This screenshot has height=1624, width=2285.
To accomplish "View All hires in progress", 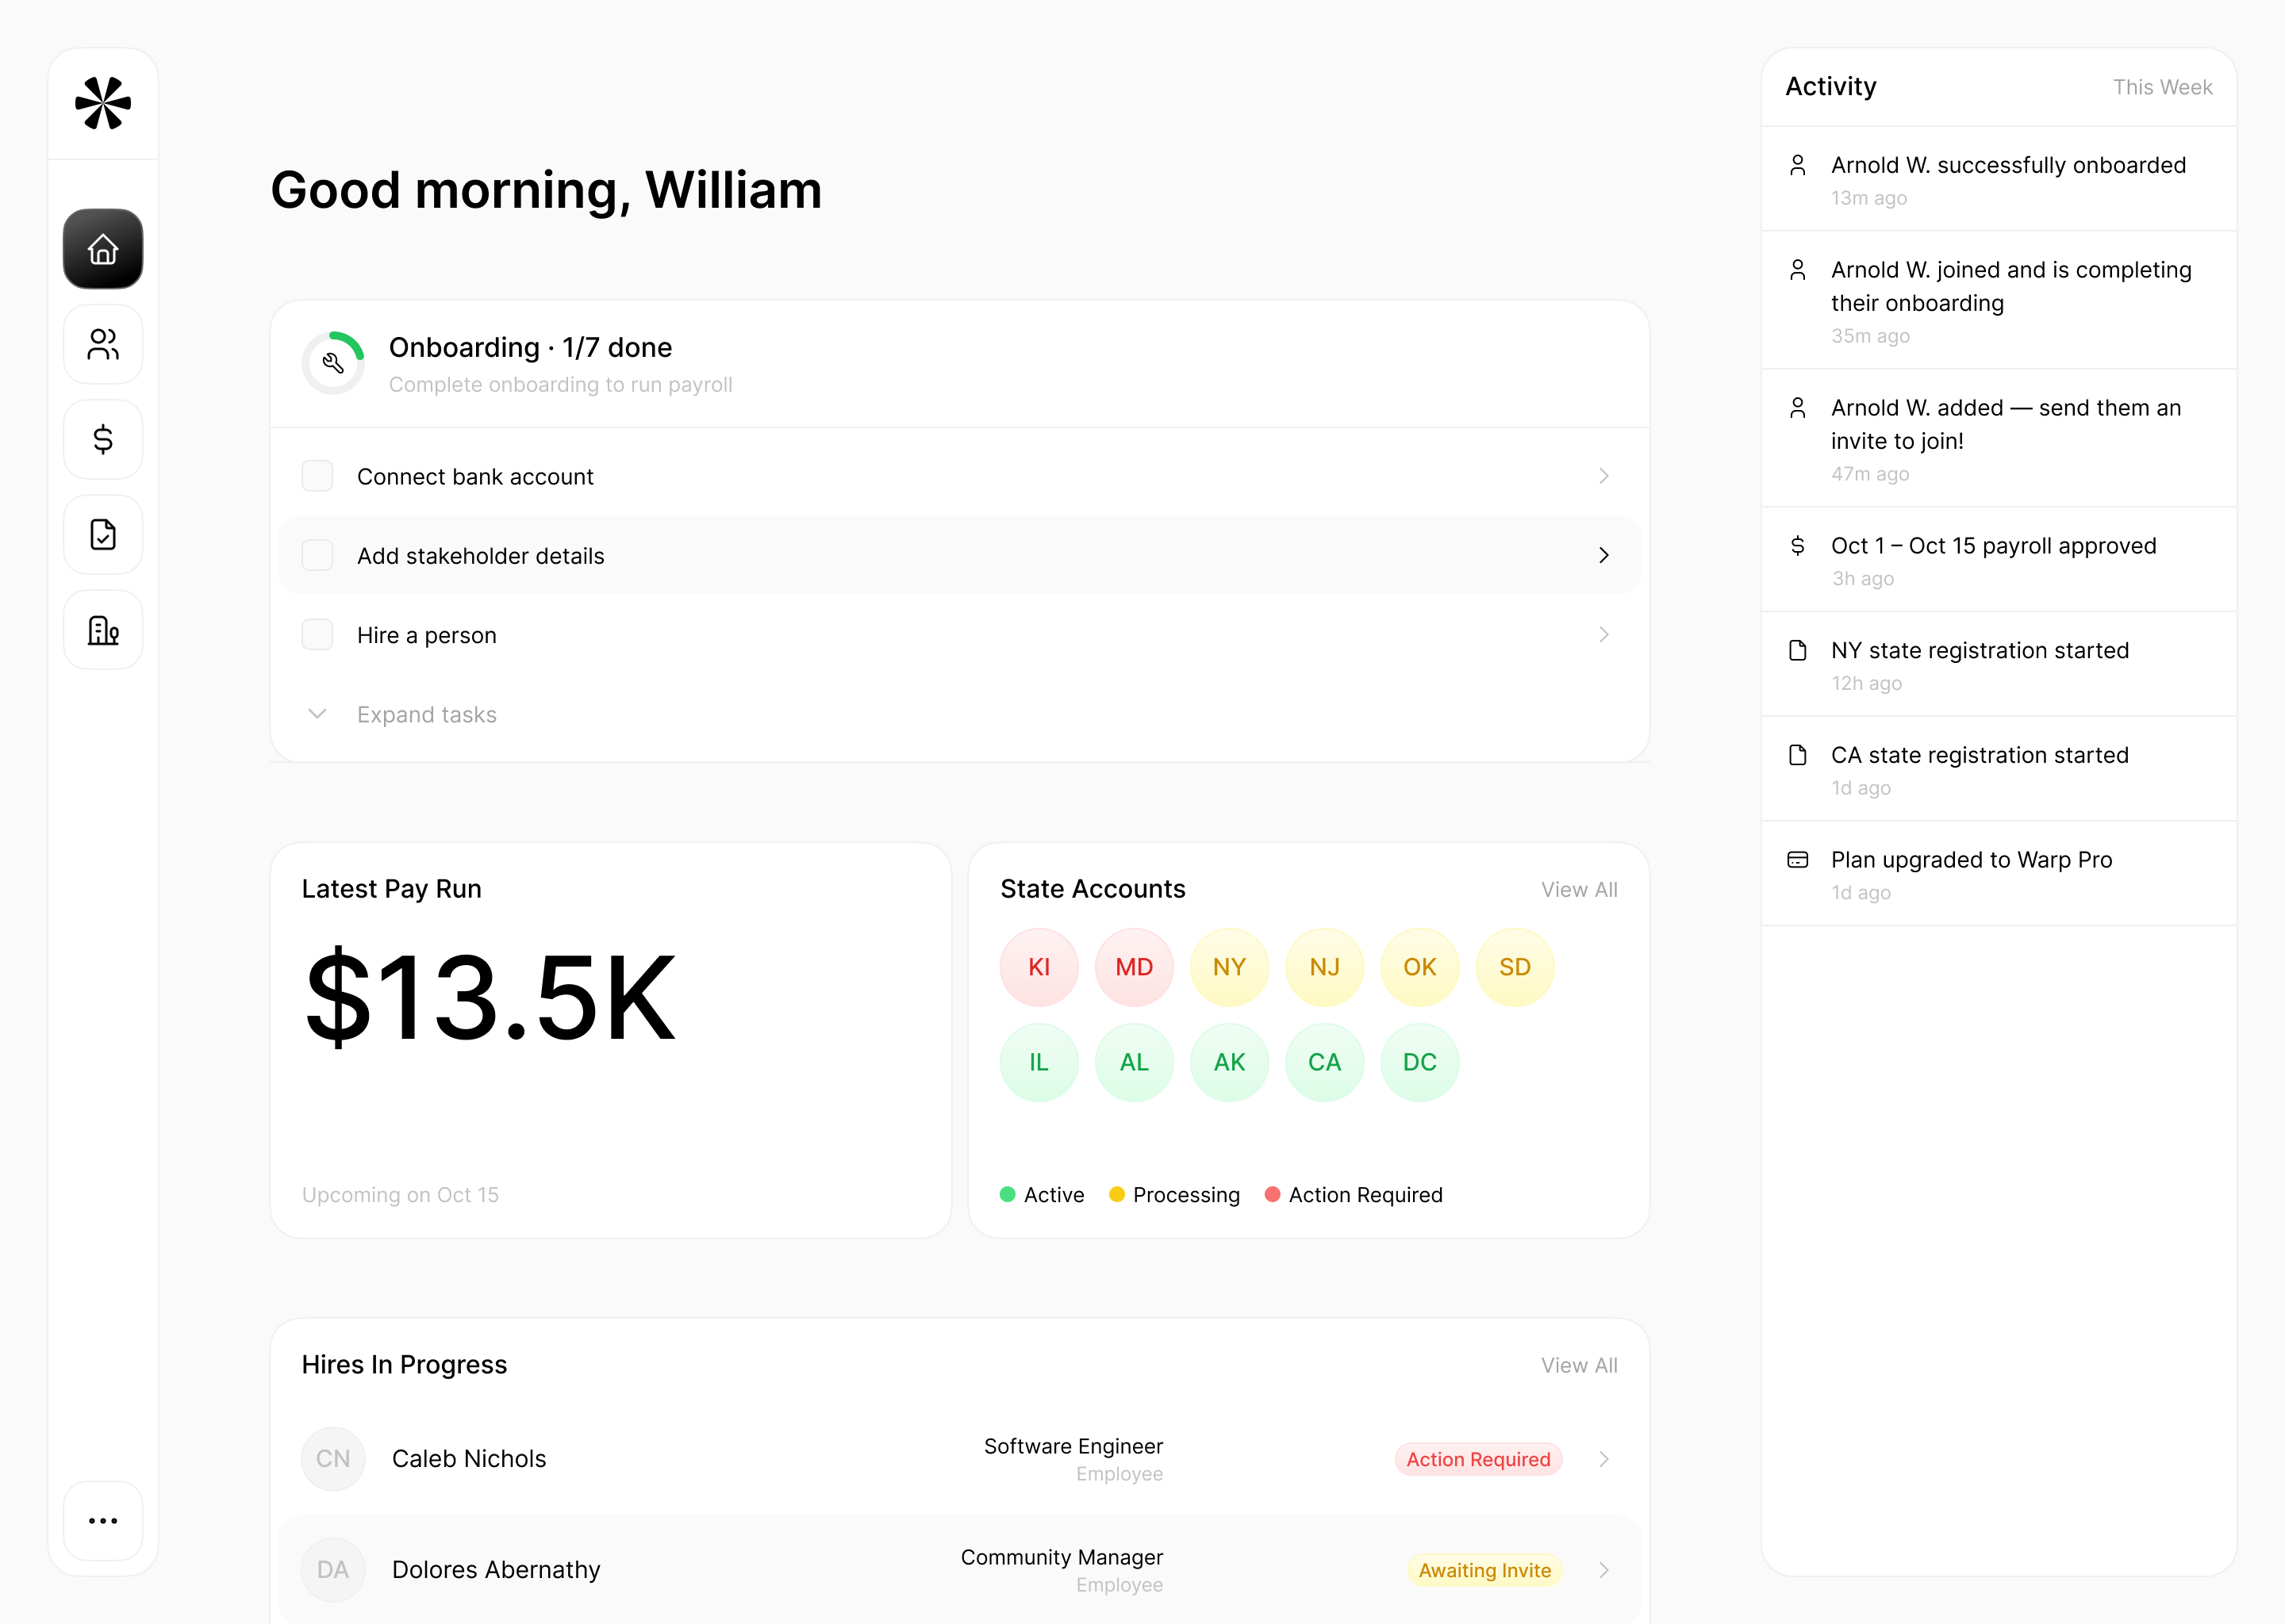I will point(1578,1365).
